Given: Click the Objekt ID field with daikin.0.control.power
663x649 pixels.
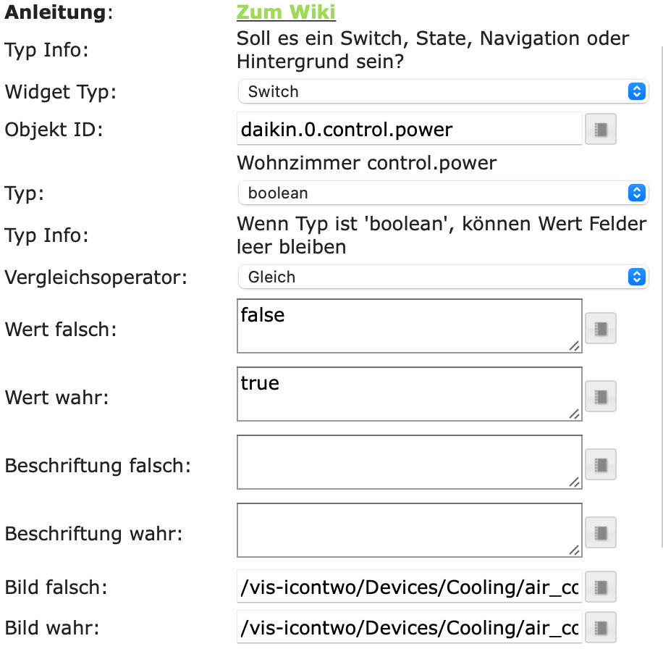Looking at the screenshot, I should 409,130.
